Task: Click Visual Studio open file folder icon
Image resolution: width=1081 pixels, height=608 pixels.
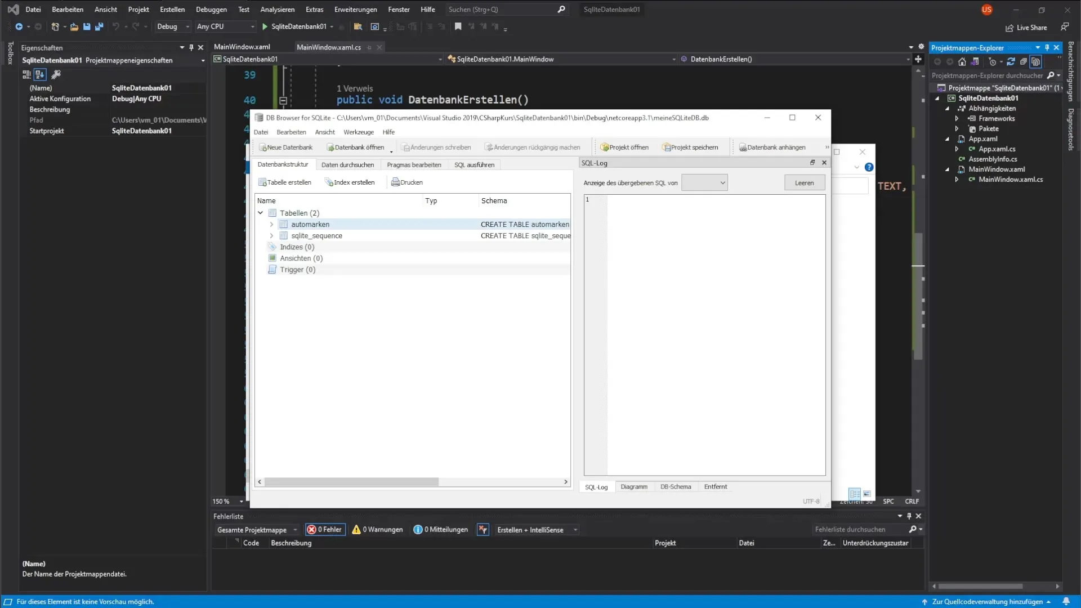Action: 74,26
